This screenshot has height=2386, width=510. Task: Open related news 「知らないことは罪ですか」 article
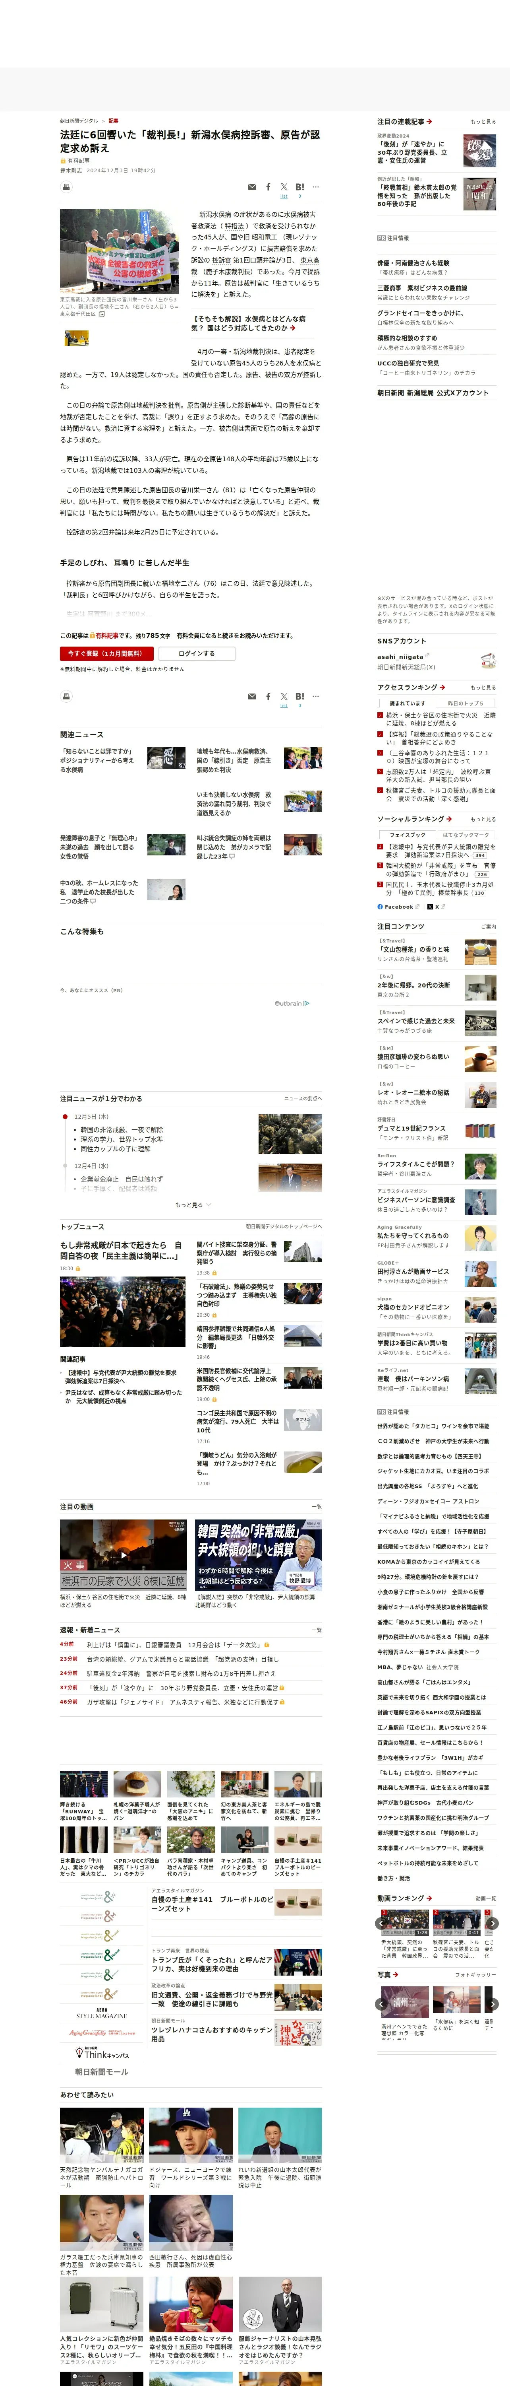[98, 760]
